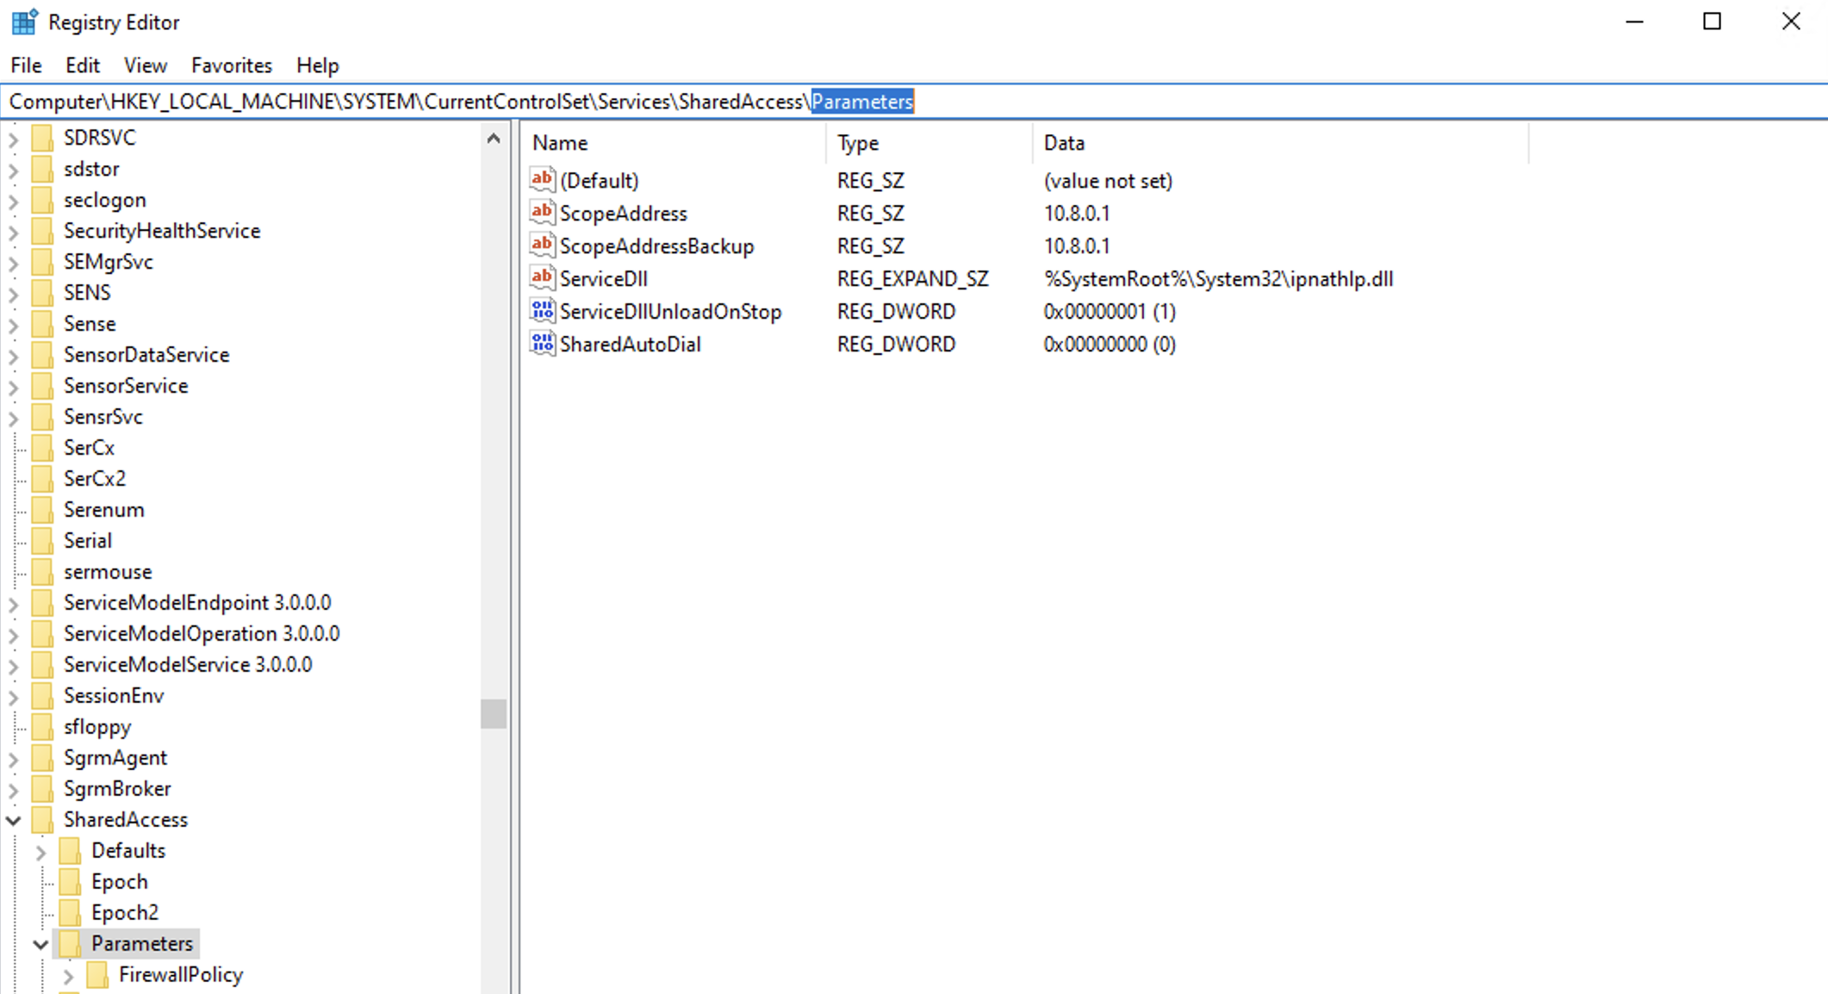Select the (Default) string value icon
This screenshot has height=994, width=1828.
pyautogui.click(x=542, y=179)
